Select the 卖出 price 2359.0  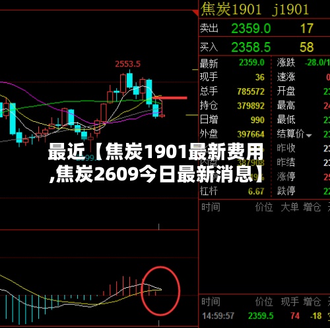coord(251,28)
